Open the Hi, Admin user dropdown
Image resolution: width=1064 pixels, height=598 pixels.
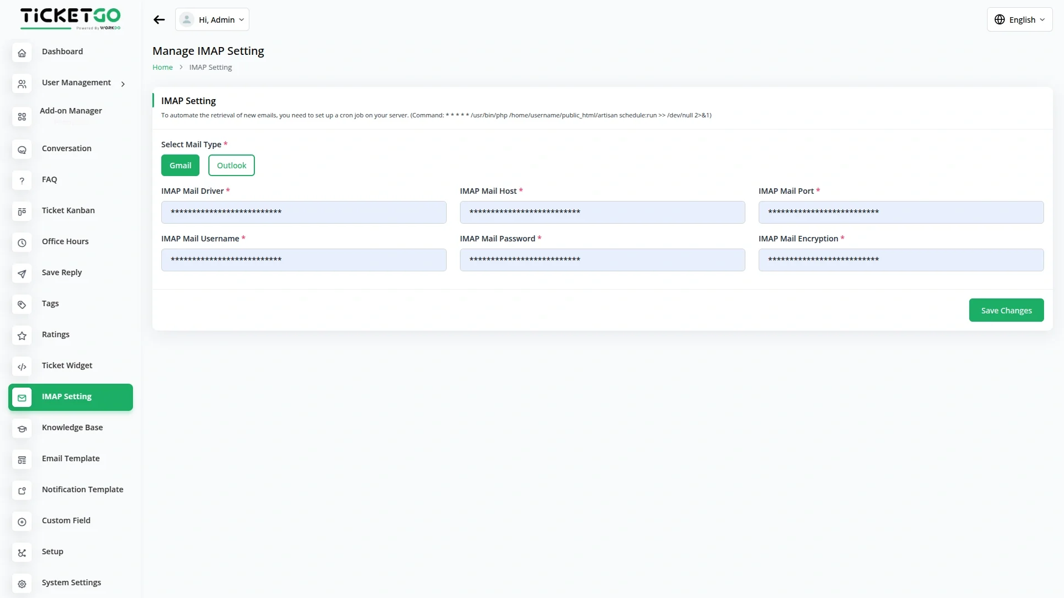pyautogui.click(x=212, y=20)
